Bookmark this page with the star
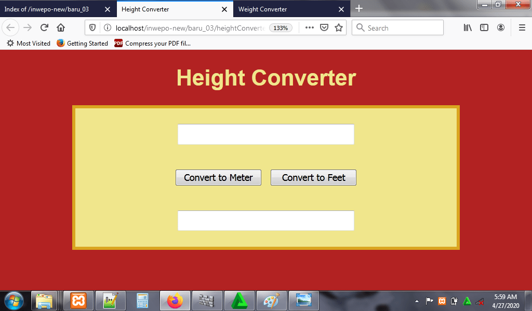This screenshot has width=532, height=311. pos(339,28)
